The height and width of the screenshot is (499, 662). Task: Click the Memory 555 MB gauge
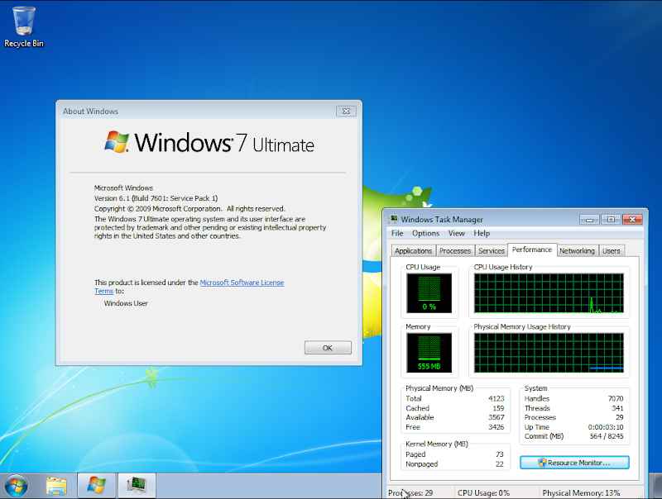click(429, 353)
